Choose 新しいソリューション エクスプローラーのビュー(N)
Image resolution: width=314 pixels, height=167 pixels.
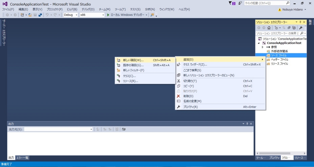coord(220,75)
